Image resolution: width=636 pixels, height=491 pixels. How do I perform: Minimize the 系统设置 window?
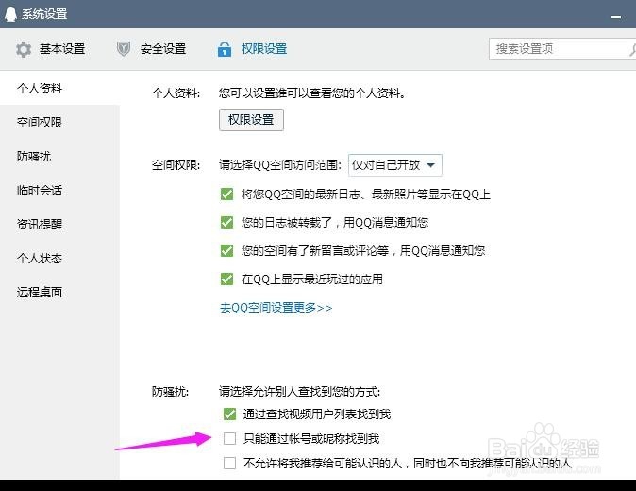[x=616, y=17]
